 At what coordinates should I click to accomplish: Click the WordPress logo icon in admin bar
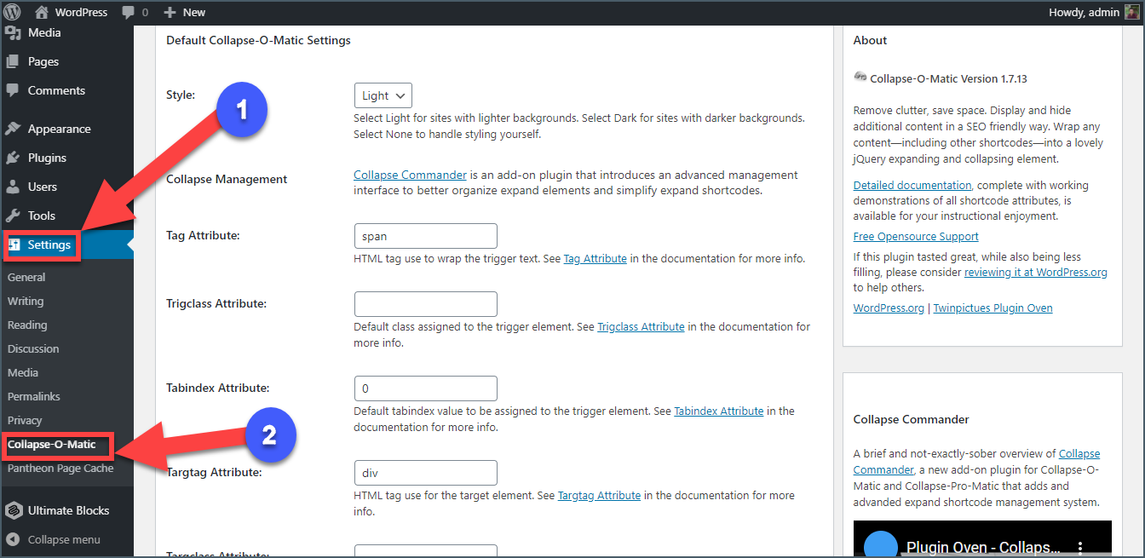(12, 12)
